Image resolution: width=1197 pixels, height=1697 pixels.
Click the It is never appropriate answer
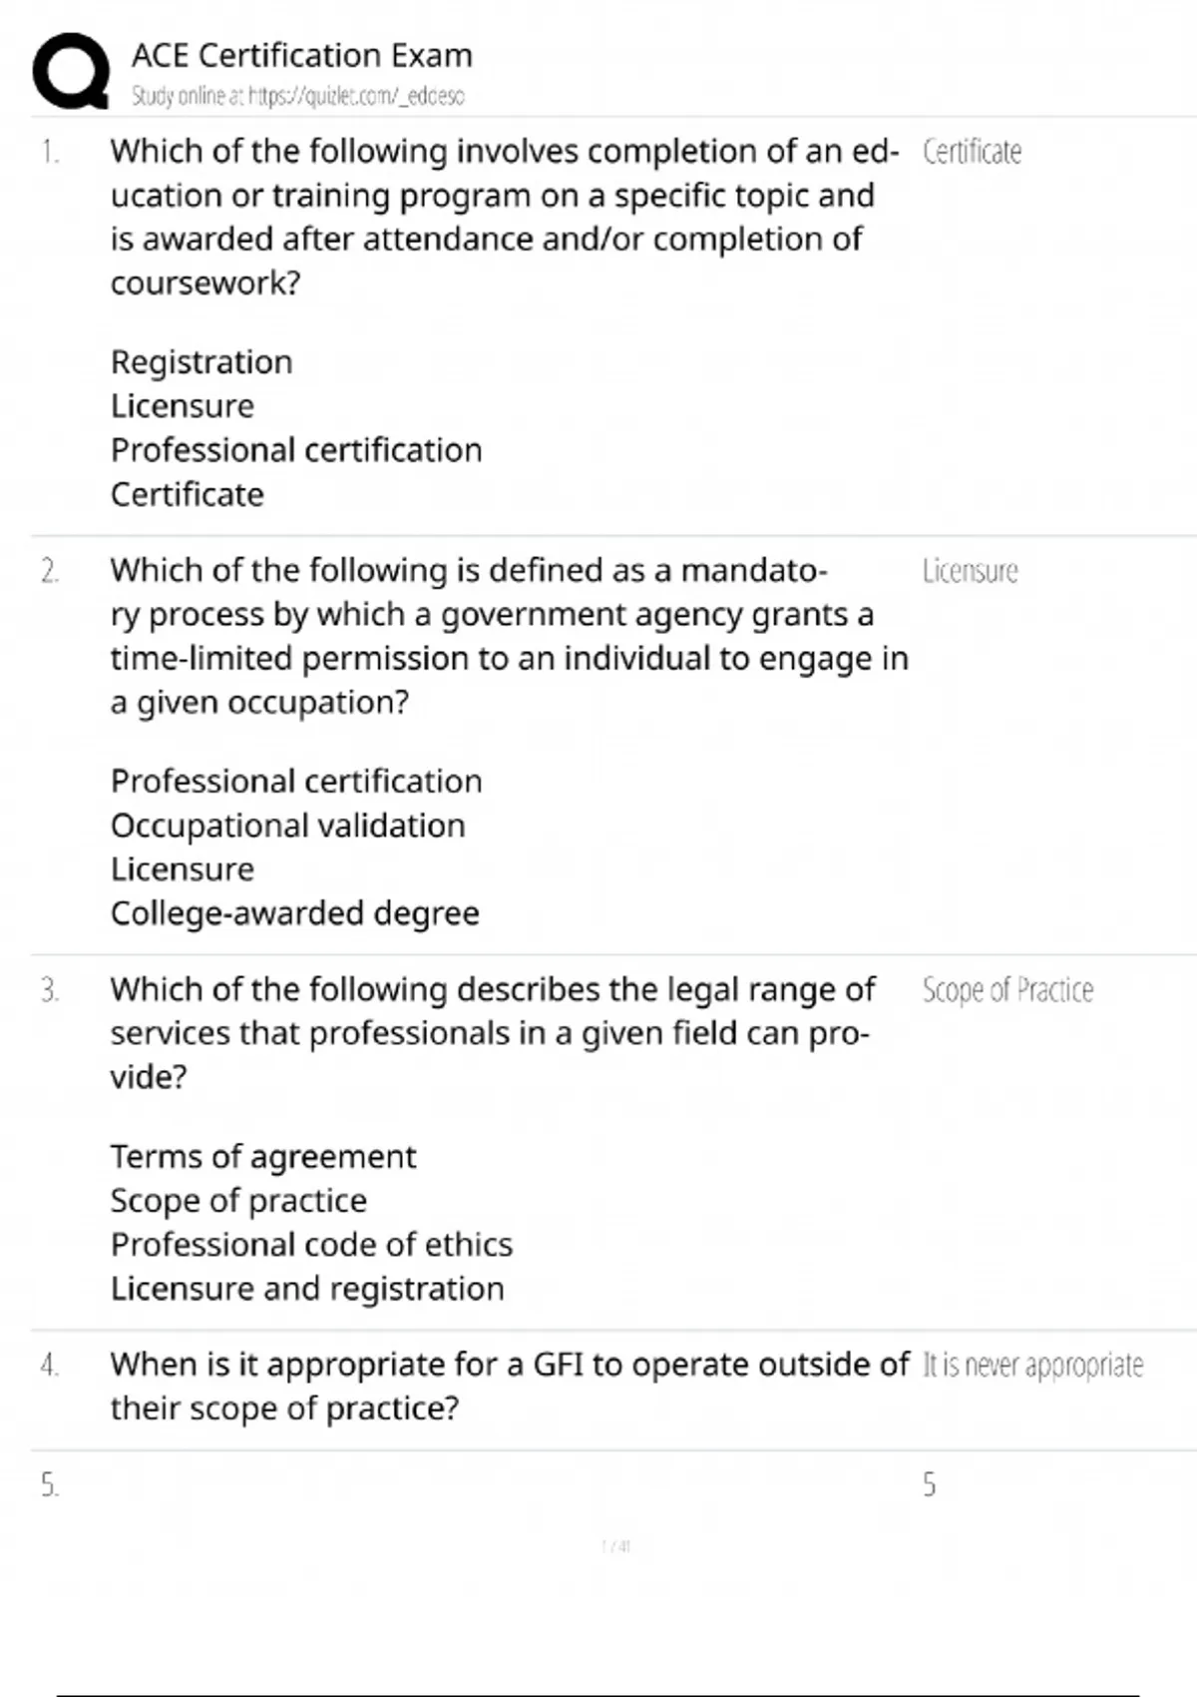tap(1032, 1365)
